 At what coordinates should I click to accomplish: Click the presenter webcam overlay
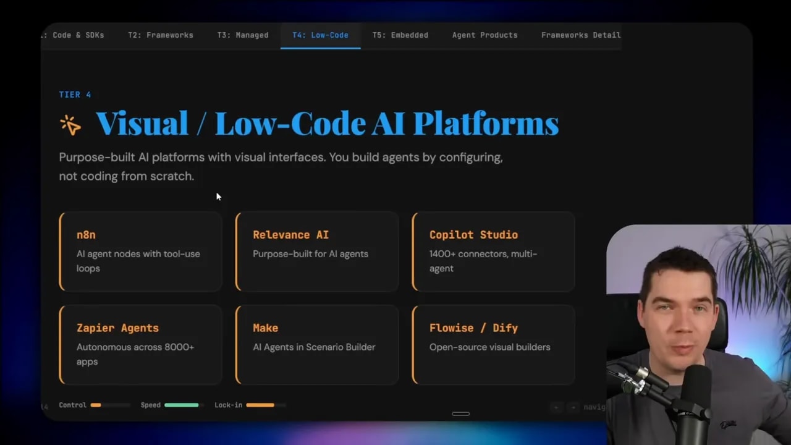[x=698, y=335]
